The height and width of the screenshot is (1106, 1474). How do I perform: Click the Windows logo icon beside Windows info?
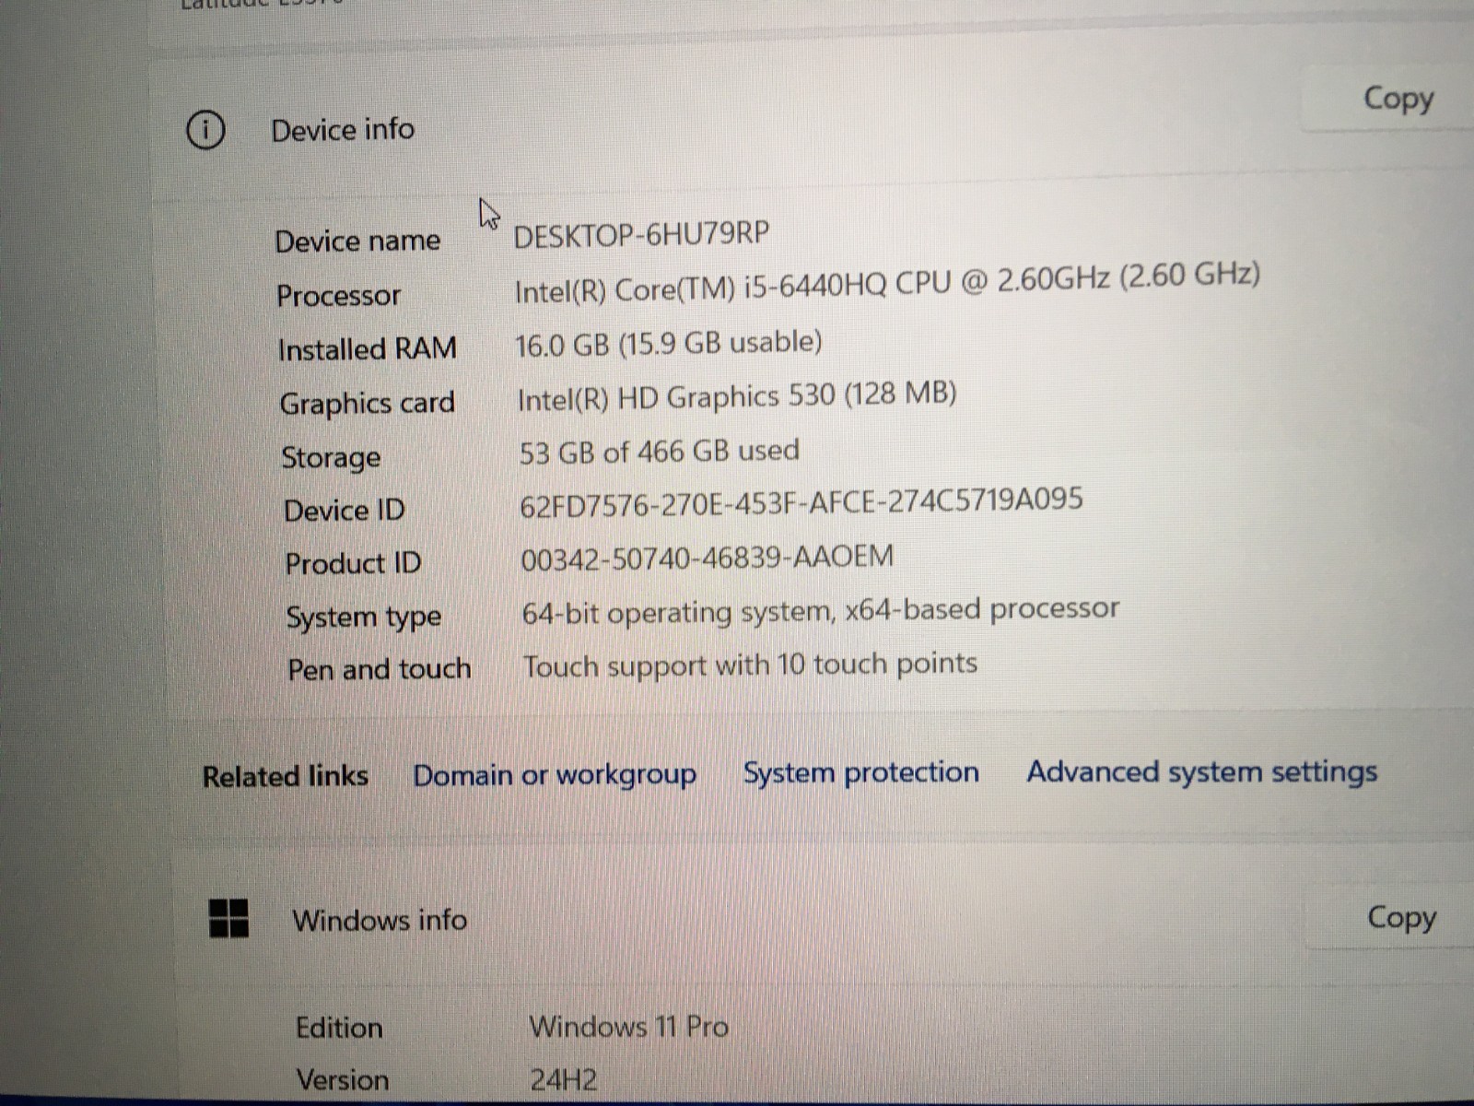[x=228, y=918]
